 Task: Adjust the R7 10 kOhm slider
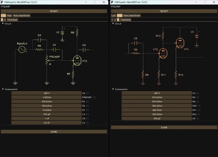pyautogui.click(x=47, y=110)
